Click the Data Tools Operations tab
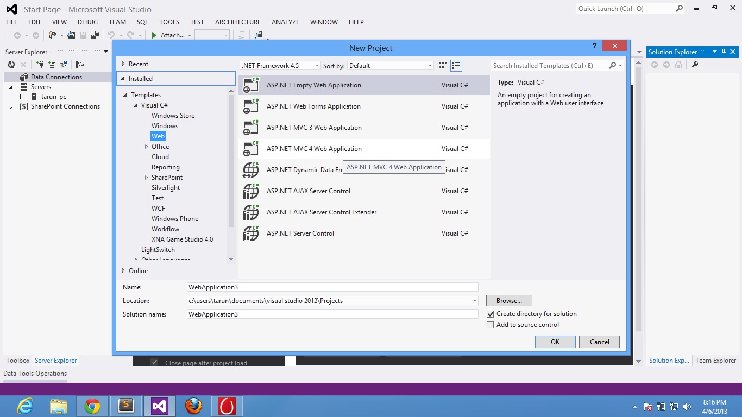This screenshot has width=742, height=417. click(x=35, y=374)
